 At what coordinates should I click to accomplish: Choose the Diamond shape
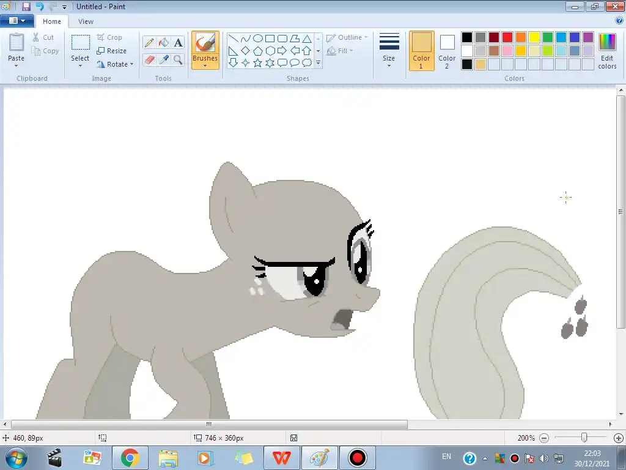(x=246, y=50)
